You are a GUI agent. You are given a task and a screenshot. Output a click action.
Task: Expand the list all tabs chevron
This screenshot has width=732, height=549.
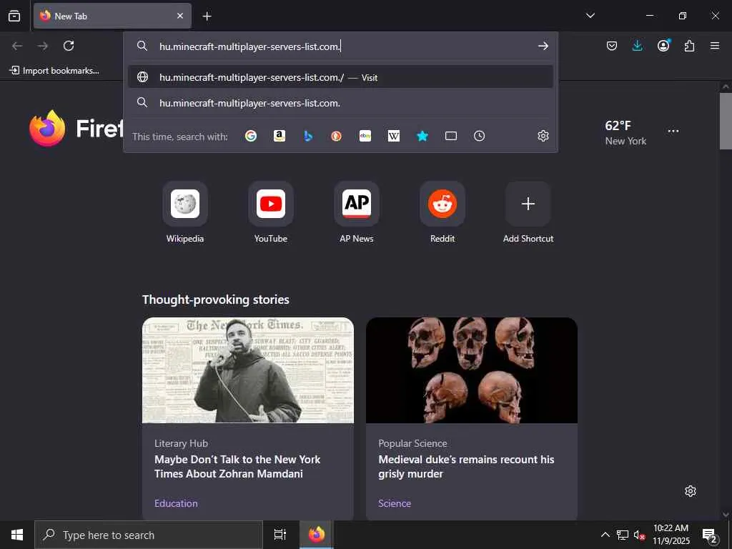(590, 16)
